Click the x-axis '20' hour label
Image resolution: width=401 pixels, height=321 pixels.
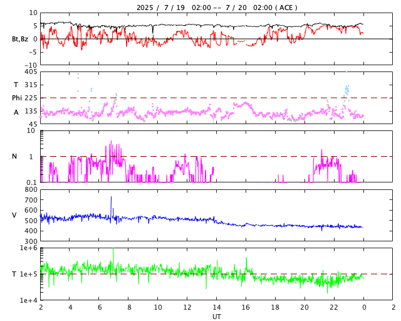tap(305, 307)
